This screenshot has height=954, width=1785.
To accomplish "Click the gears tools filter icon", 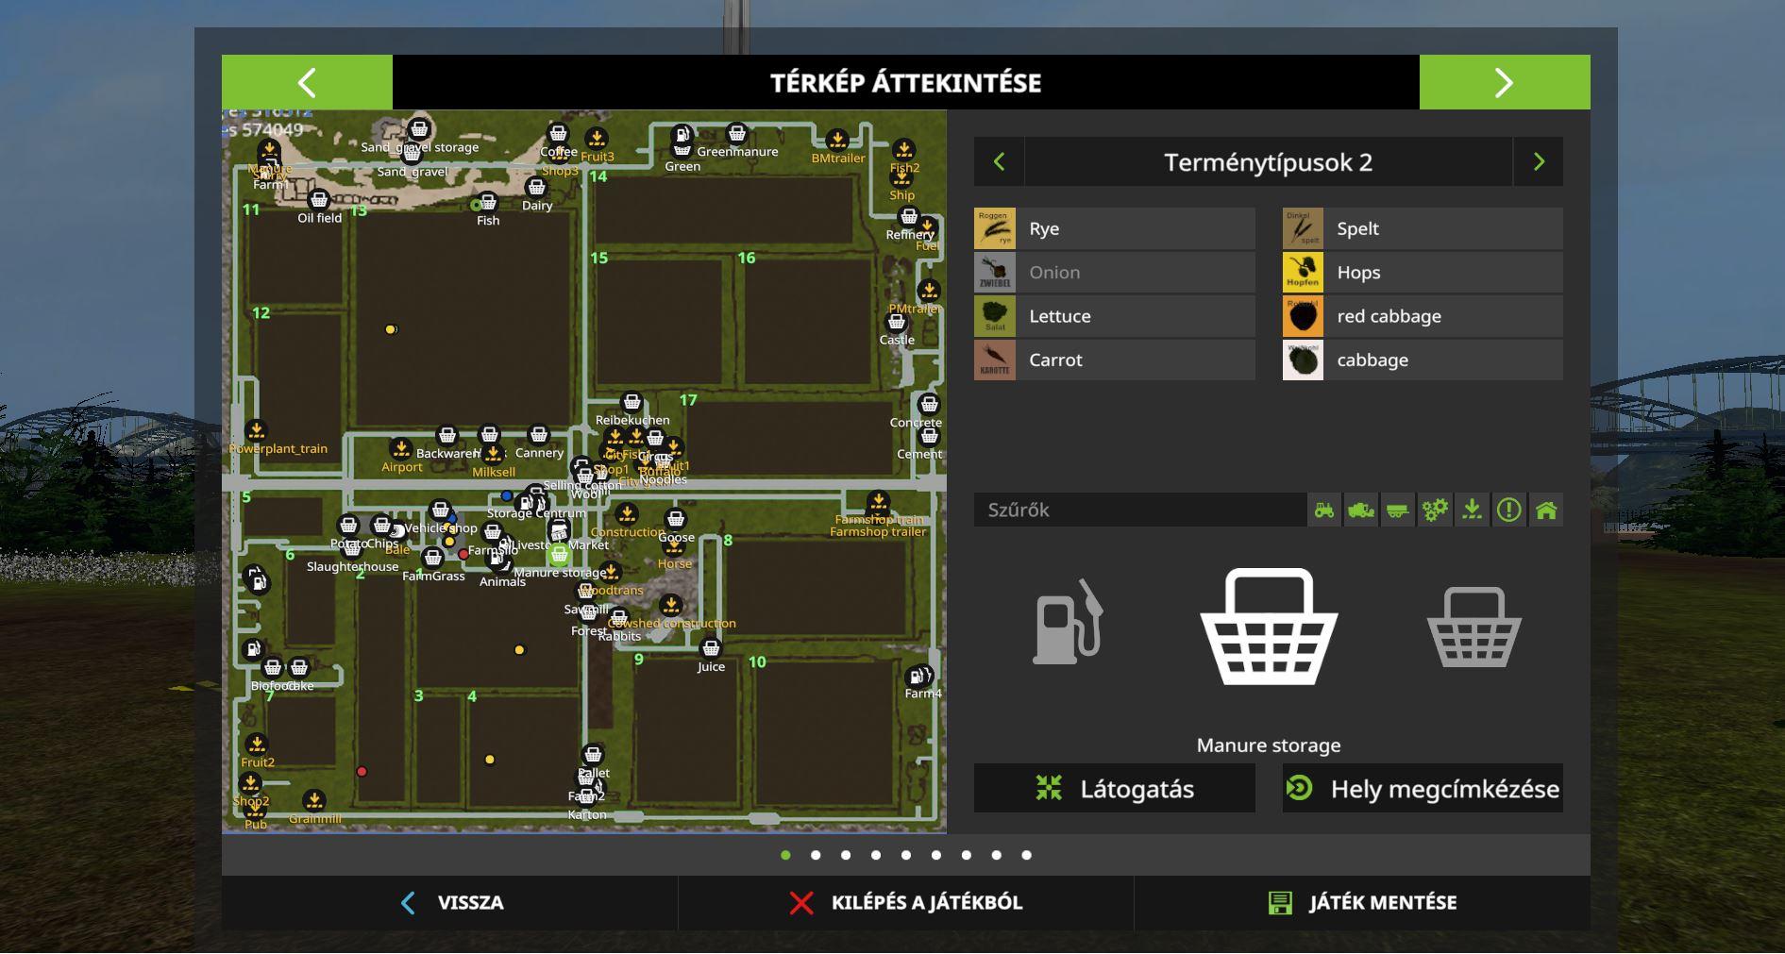I will [1435, 510].
